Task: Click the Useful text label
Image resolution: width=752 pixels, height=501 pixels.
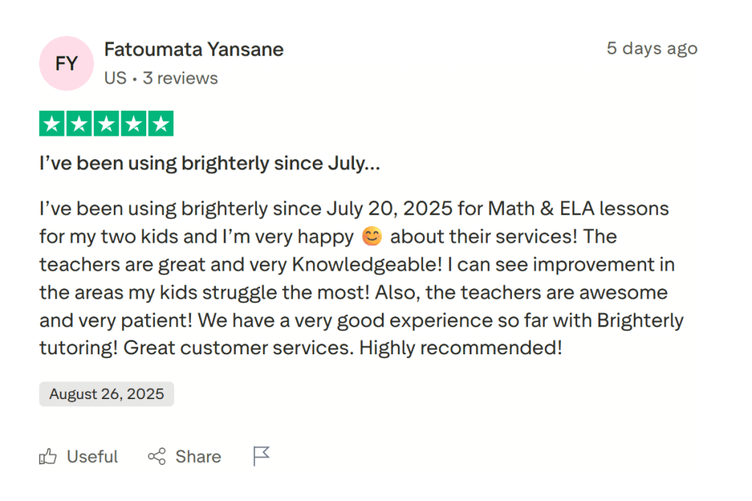Action: pyautogui.click(x=92, y=456)
